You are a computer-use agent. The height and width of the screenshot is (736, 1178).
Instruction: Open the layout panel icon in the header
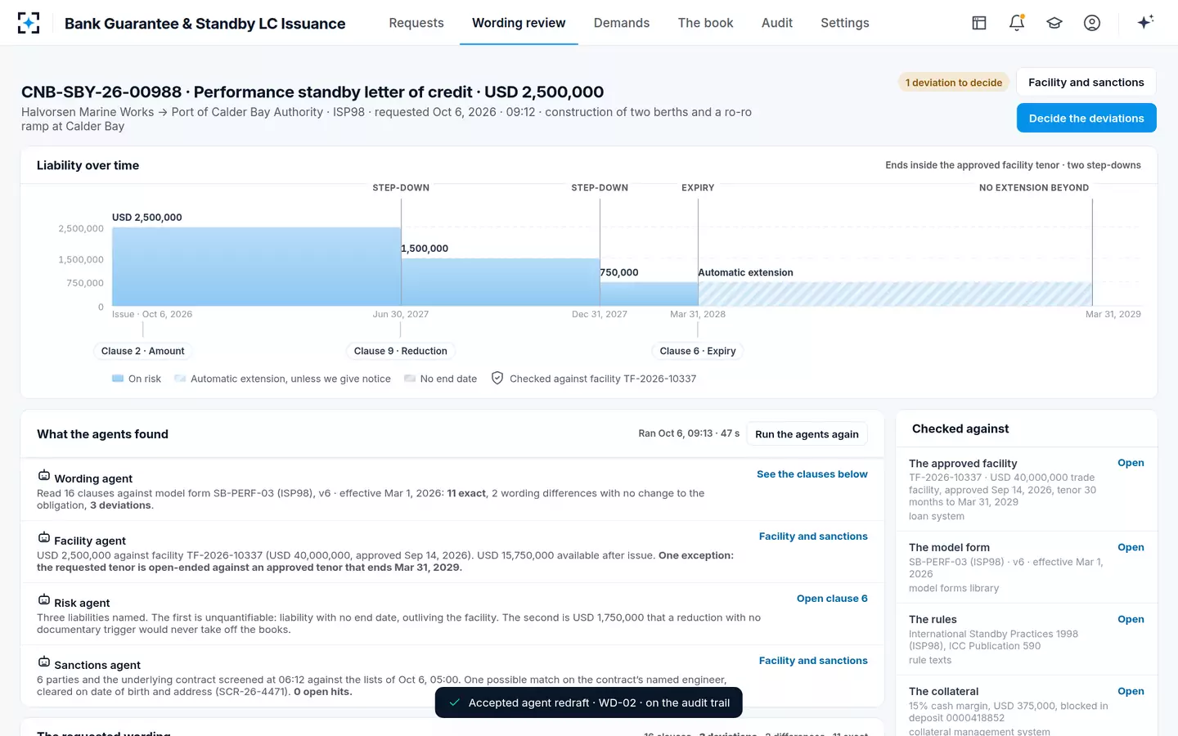[x=979, y=23]
